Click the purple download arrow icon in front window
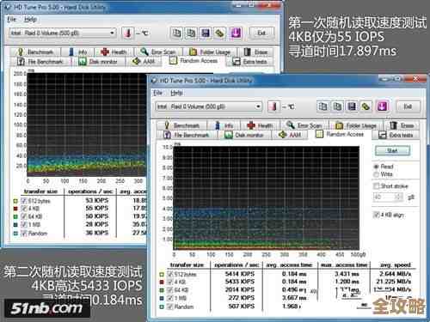The width and height of the screenshot is (430, 322). coord(382,106)
